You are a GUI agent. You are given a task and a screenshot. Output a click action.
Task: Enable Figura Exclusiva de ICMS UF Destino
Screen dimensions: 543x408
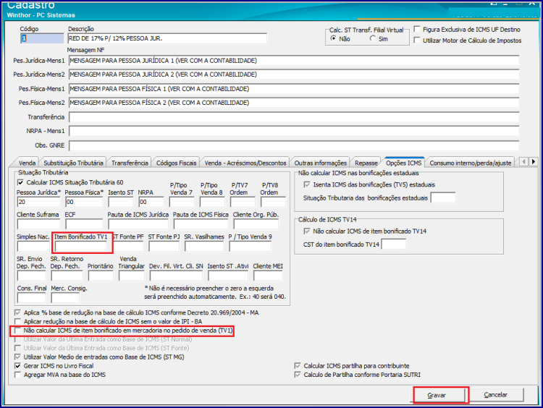[417, 30]
